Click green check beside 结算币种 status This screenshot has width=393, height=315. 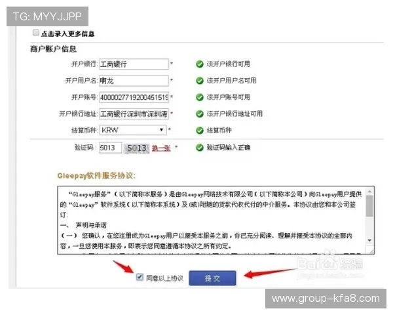200,131
